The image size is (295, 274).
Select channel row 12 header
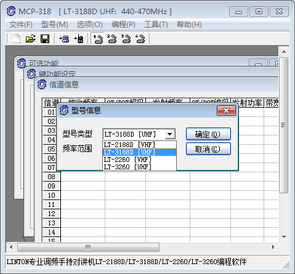point(52,214)
